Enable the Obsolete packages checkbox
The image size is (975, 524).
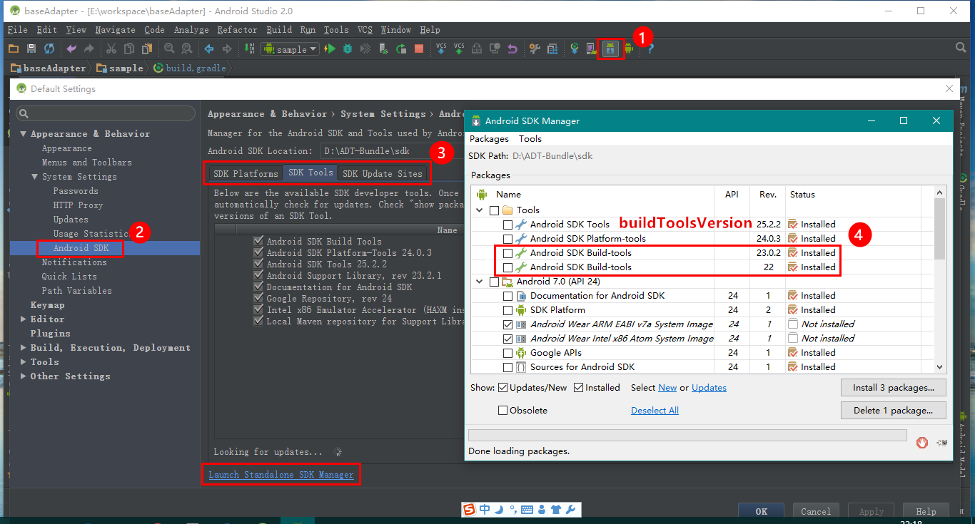point(503,410)
